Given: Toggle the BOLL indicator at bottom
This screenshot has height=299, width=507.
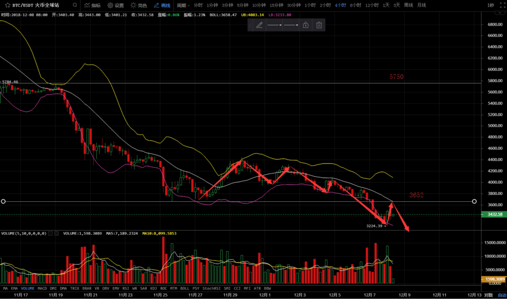Looking at the screenshot, I should point(185,288).
